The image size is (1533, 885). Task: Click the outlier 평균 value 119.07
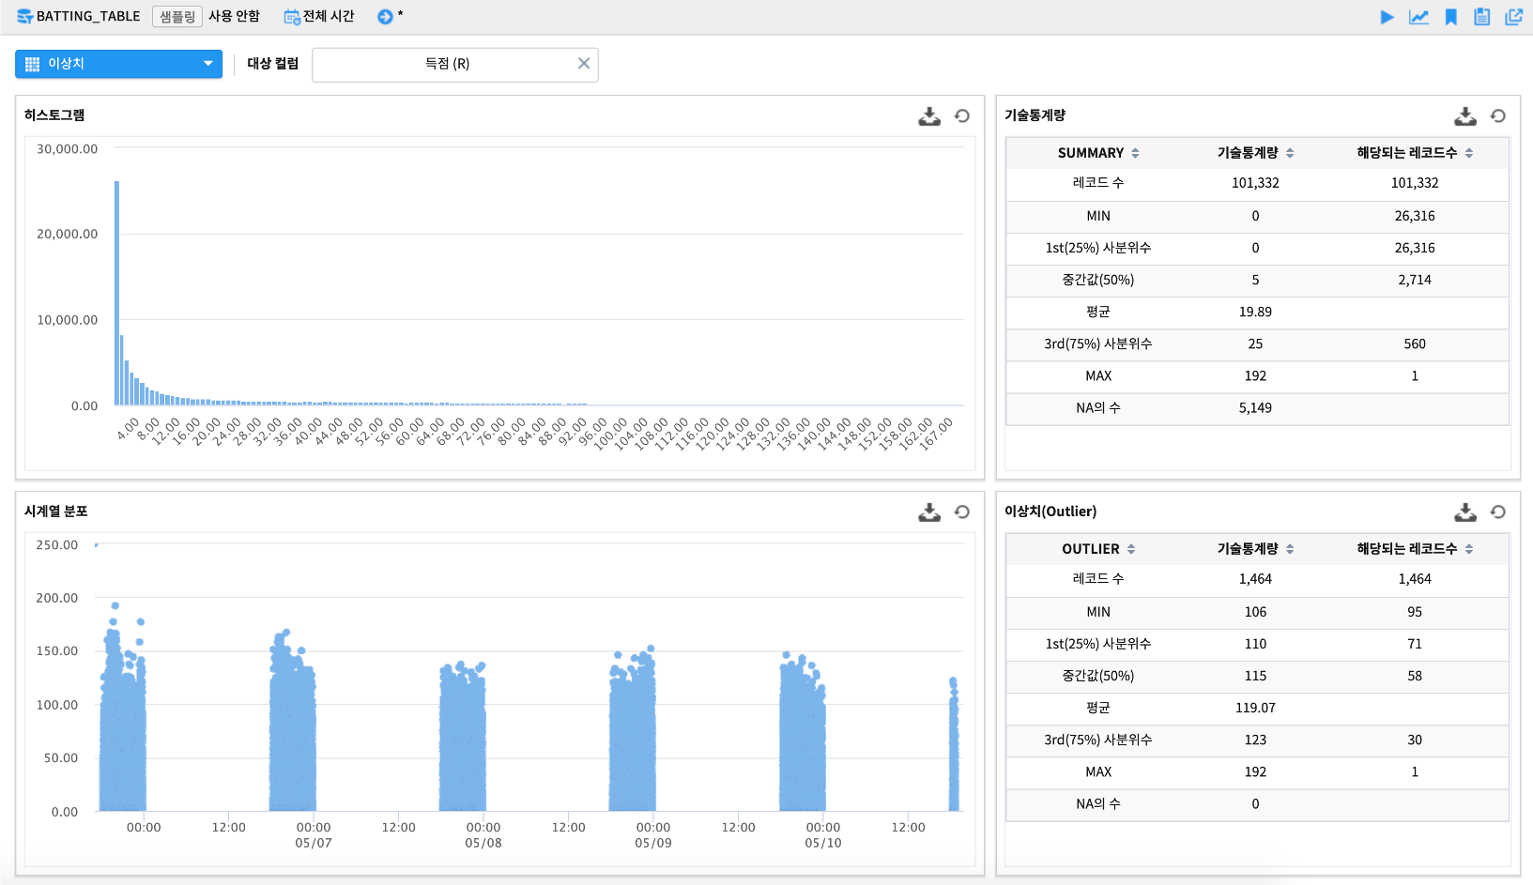coord(1255,708)
